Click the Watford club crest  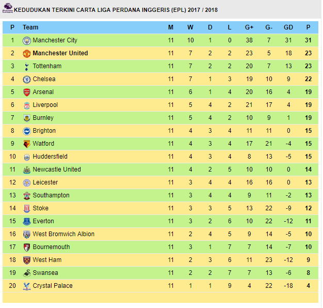tap(27, 144)
